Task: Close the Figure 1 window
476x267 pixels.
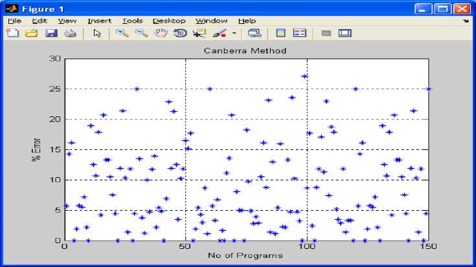Action: pos(462,9)
